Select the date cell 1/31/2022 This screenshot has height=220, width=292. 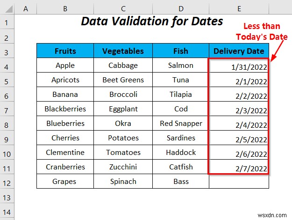click(x=239, y=66)
